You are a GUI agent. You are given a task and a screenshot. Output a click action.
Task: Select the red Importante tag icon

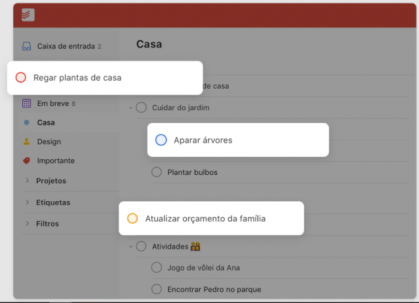[26, 160]
